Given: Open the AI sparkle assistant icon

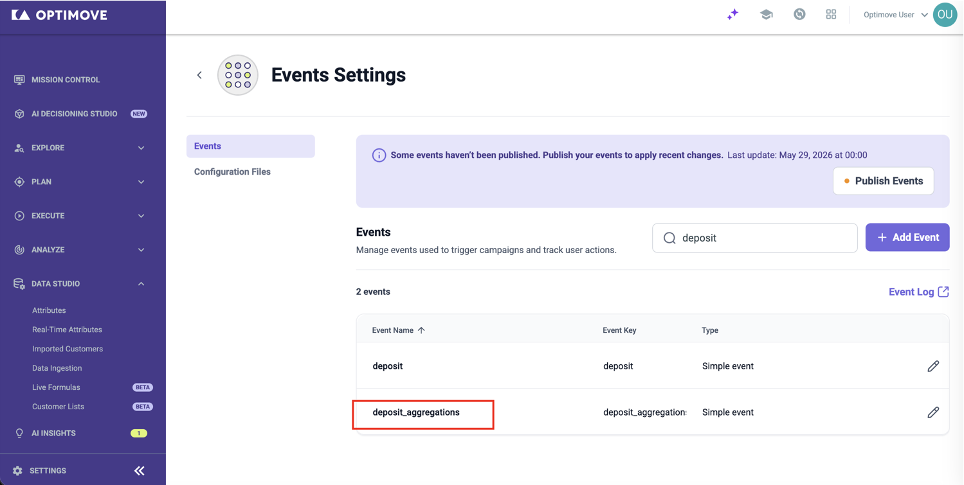Looking at the screenshot, I should point(732,15).
